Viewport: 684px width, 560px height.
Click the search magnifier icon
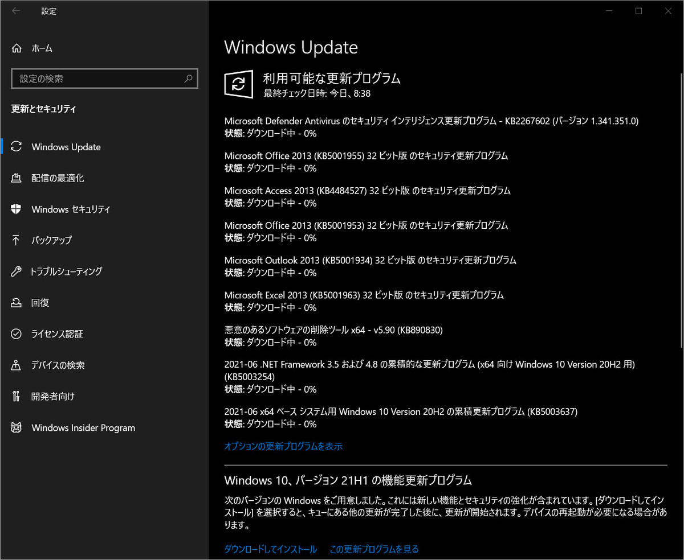188,79
